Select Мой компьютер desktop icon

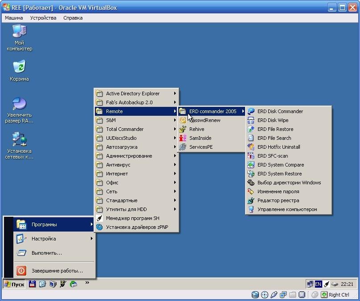19,37
